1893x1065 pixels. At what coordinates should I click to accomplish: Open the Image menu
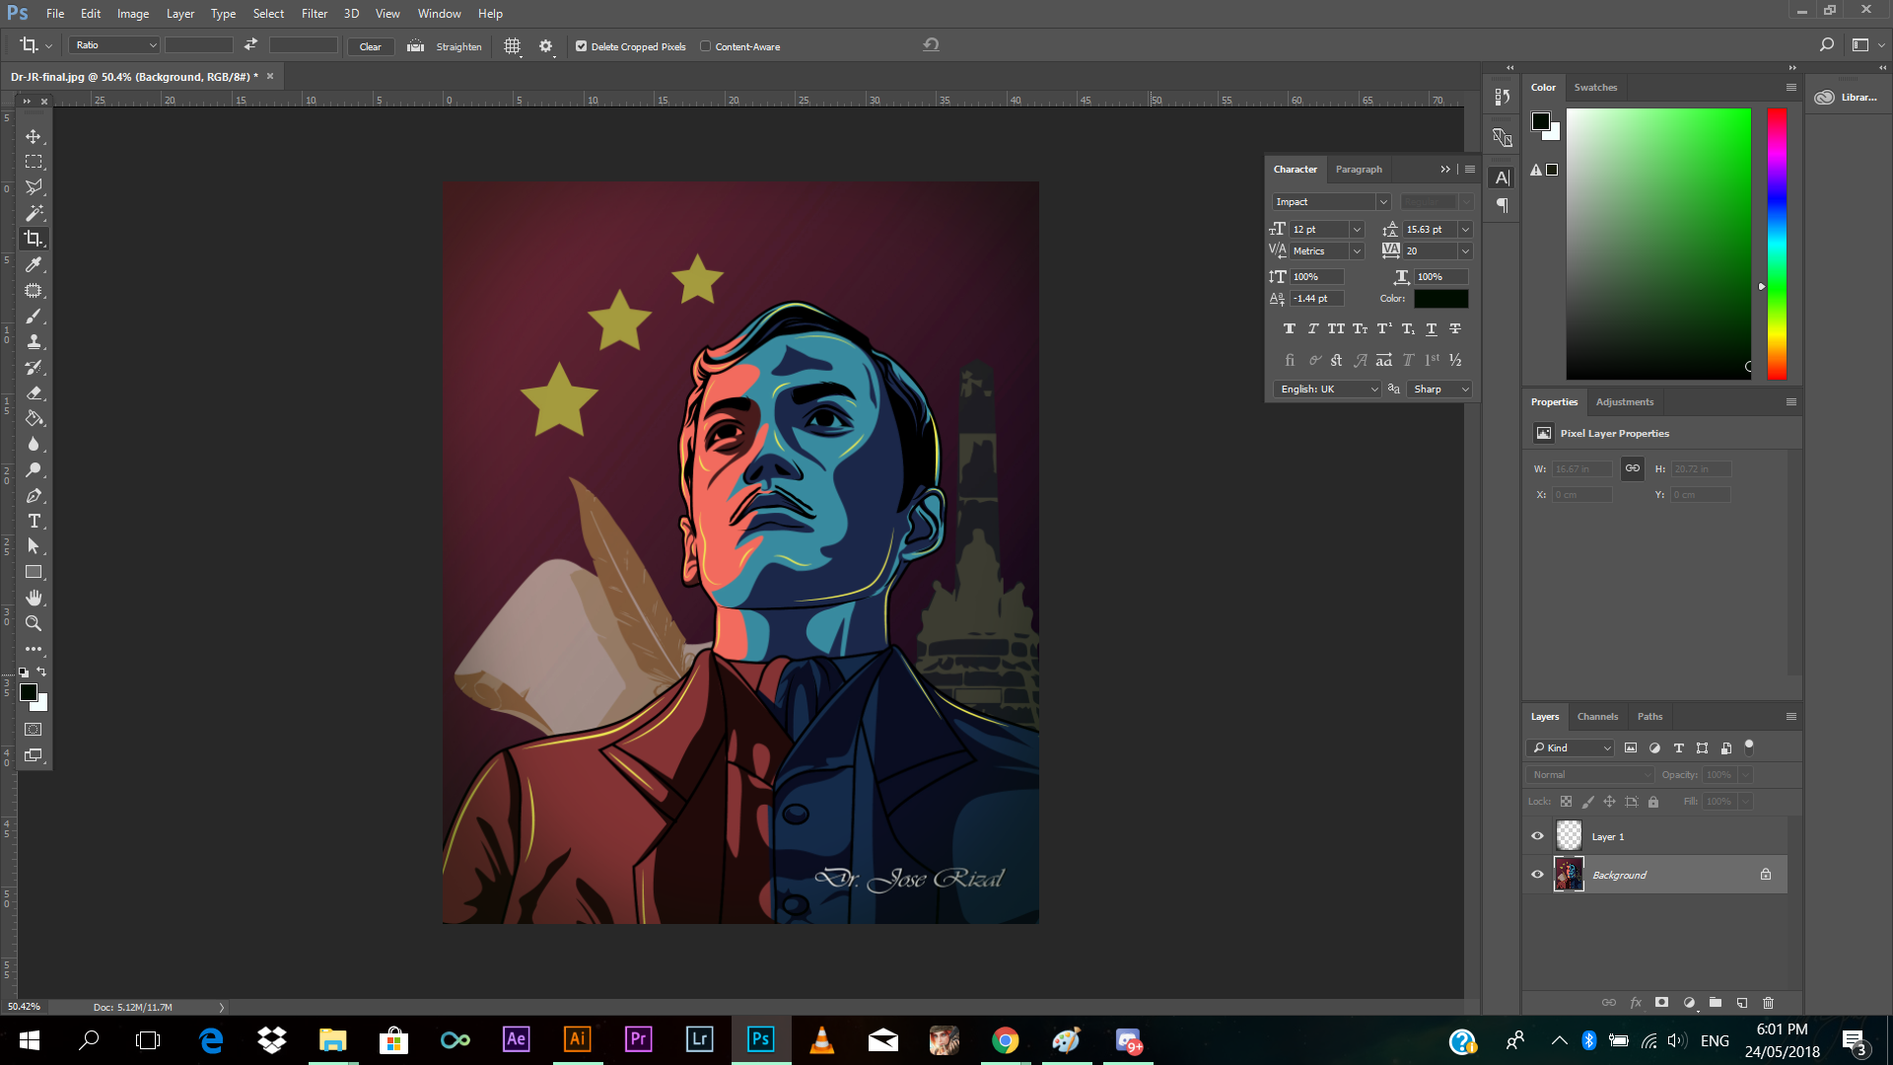[x=133, y=14]
